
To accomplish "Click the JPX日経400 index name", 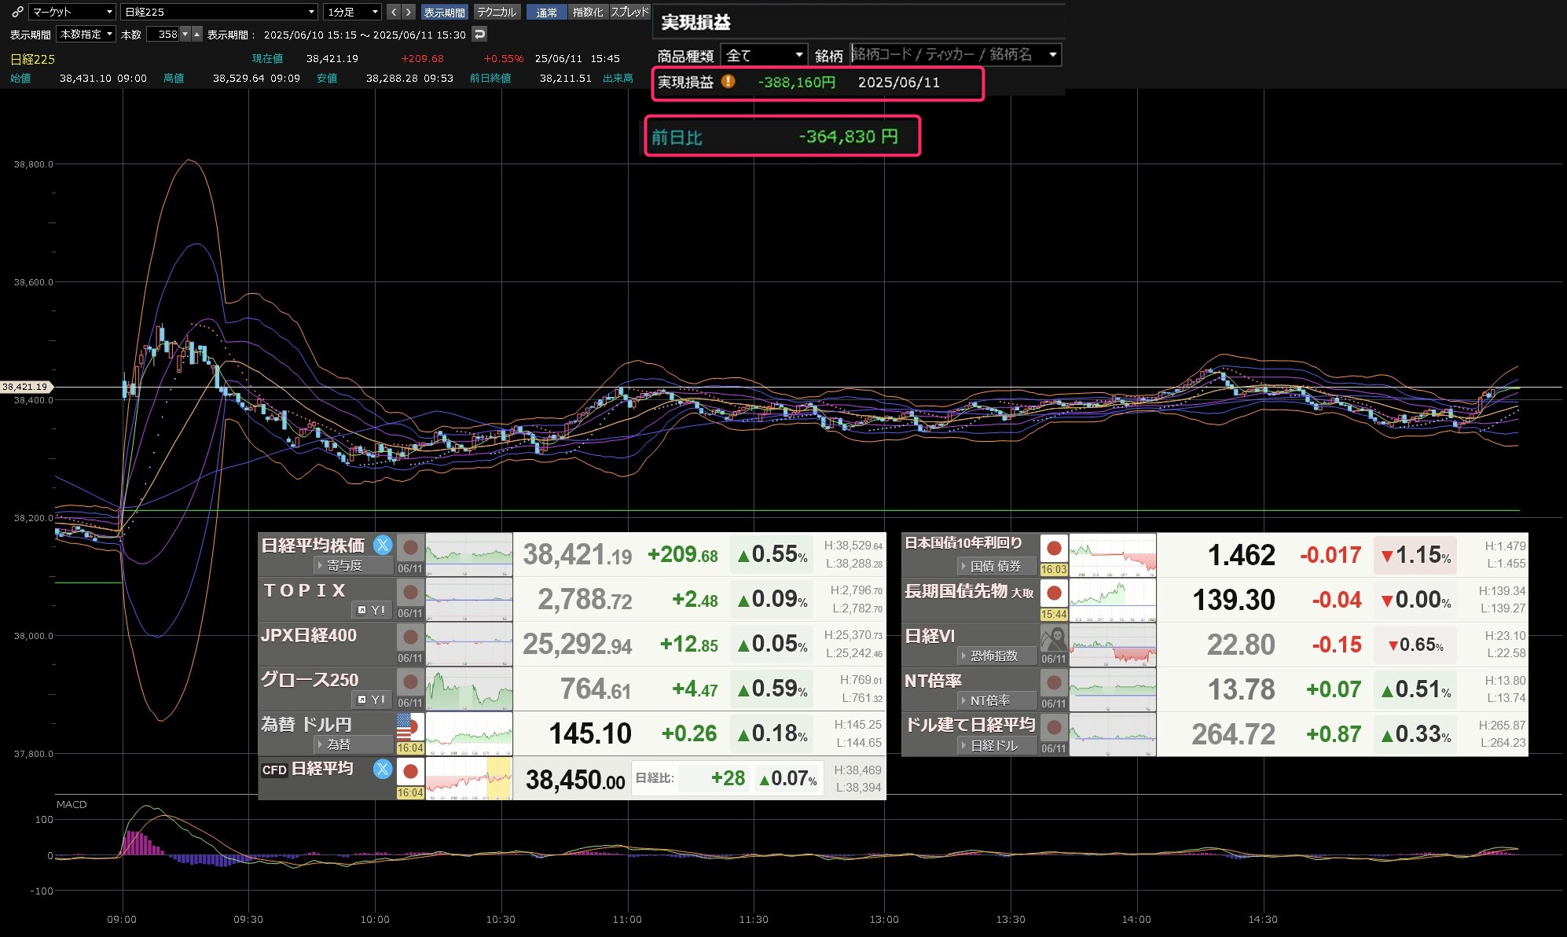I will 309,635.
